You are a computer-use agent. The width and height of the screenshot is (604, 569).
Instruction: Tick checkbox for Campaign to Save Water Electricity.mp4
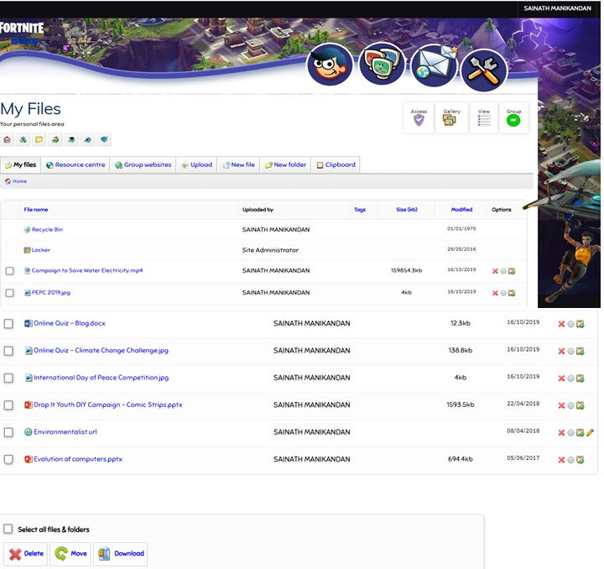pyautogui.click(x=9, y=271)
